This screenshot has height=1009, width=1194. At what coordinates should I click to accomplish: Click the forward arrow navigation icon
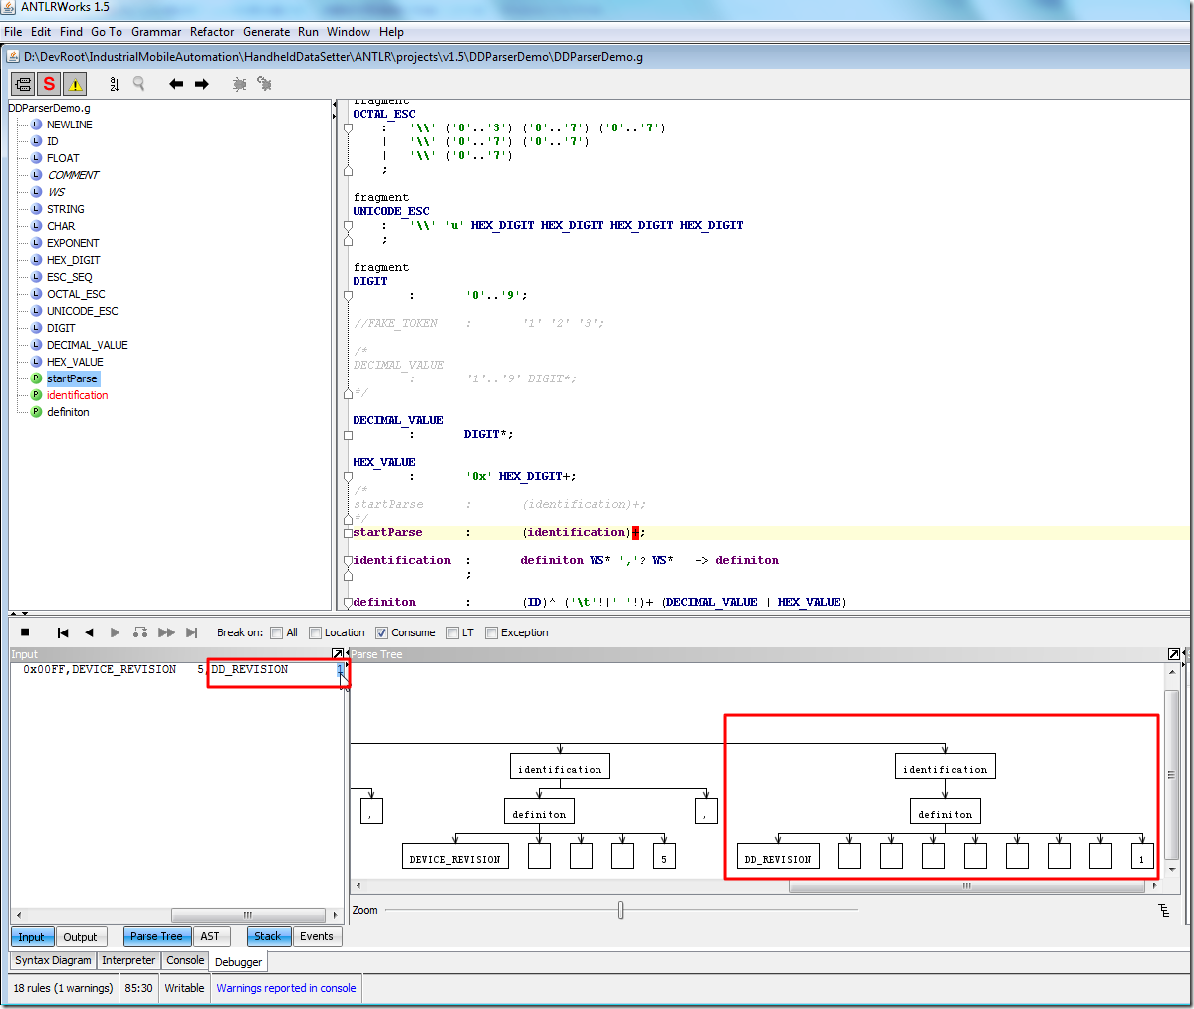click(x=202, y=84)
